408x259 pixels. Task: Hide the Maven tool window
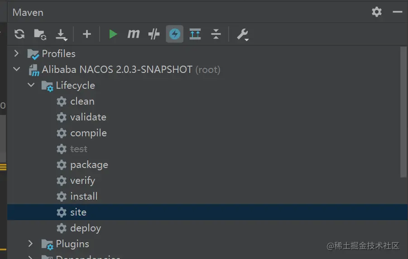tap(397, 12)
